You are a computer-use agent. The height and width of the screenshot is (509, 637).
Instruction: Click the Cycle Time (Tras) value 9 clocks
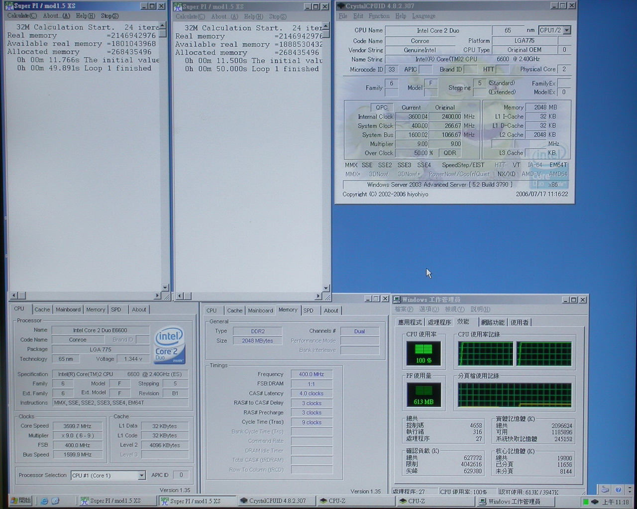[312, 422]
